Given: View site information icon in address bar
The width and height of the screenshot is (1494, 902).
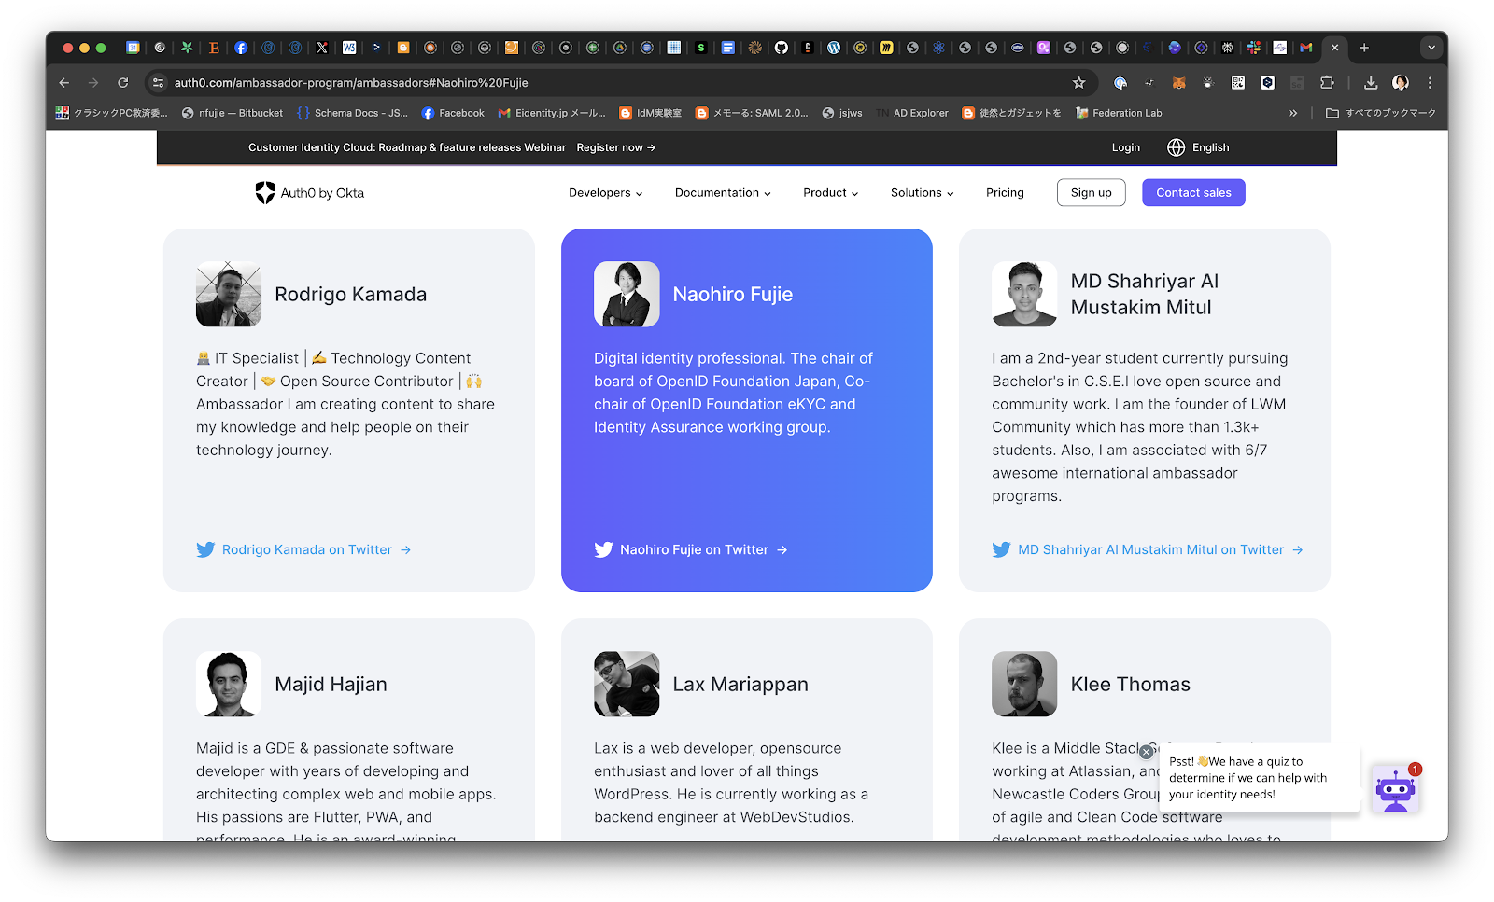Looking at the screenshot, I should tap(159, 83).
